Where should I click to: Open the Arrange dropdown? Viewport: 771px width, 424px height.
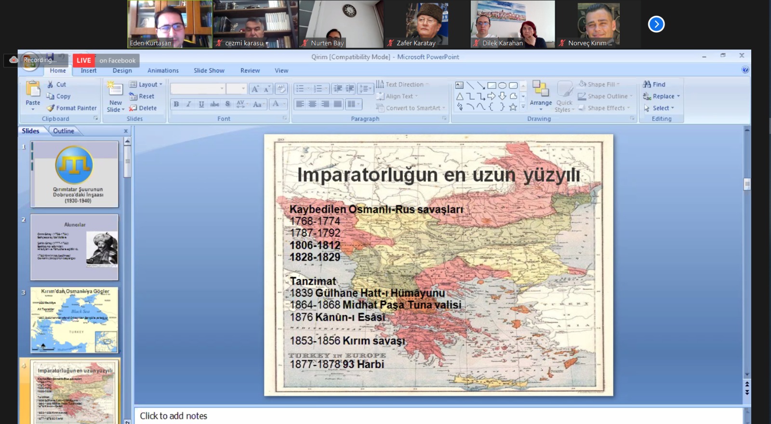pyautogui.click(x=541, y=95)
